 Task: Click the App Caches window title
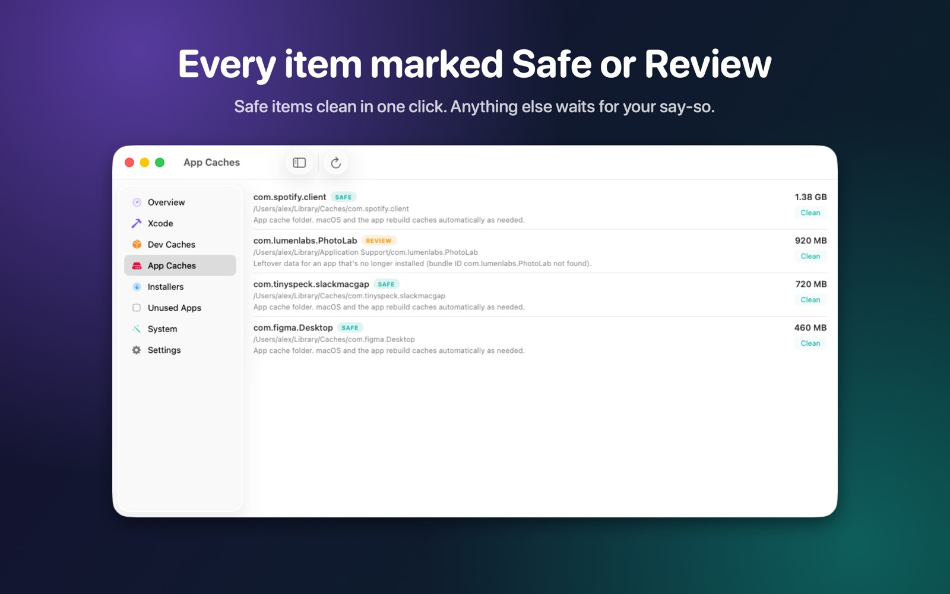[212, 163]
